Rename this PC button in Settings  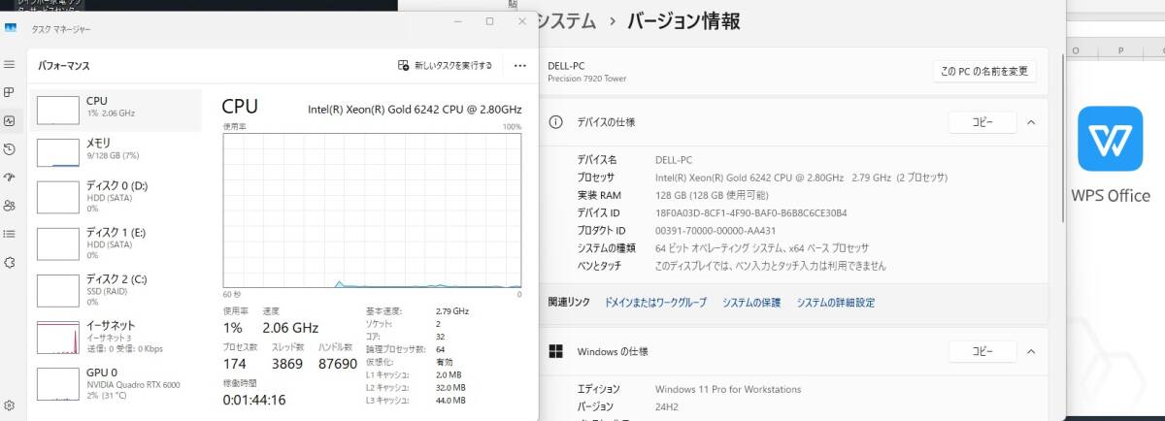pos(984,71)
